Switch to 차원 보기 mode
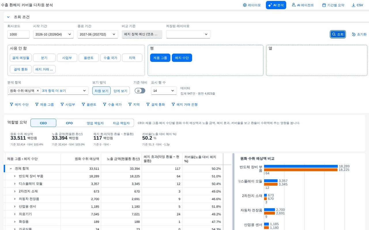The width and height of the screenshot is (369, 230). coord(101,91)
